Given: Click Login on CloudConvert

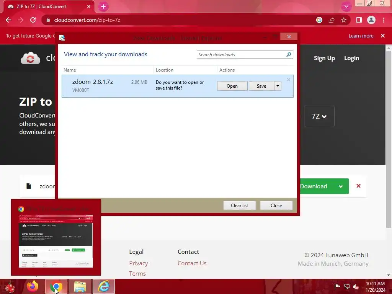Looking at the screenshot, I should click(x=351, y=58).
